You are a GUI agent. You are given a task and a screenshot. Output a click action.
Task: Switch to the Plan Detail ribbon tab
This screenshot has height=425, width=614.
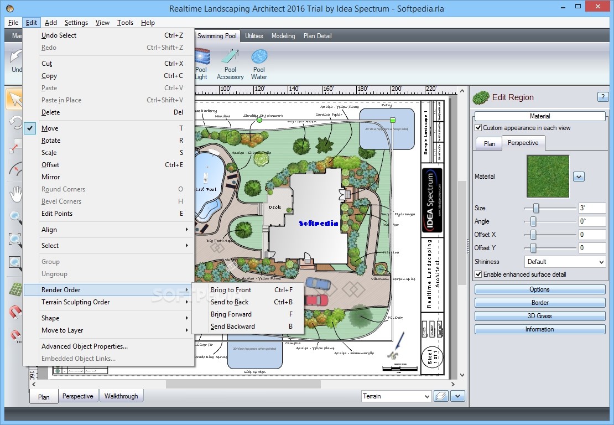point(318,35)
